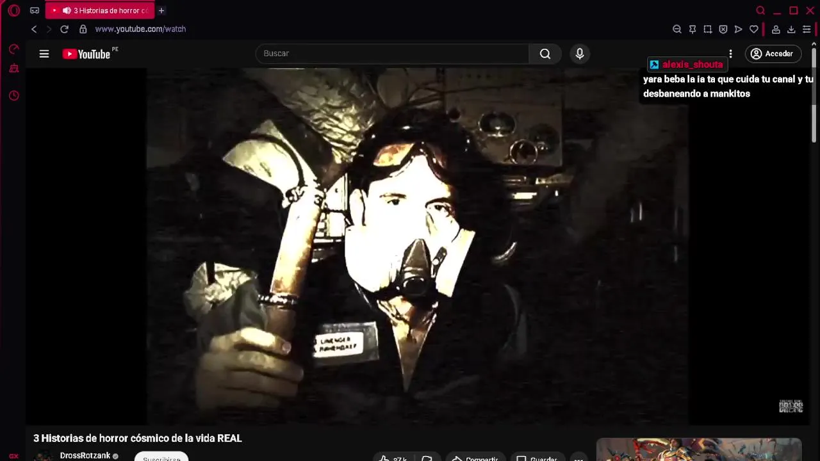
Task: Open the GX icon at sidebar bottom
Action: click(13, 456)
